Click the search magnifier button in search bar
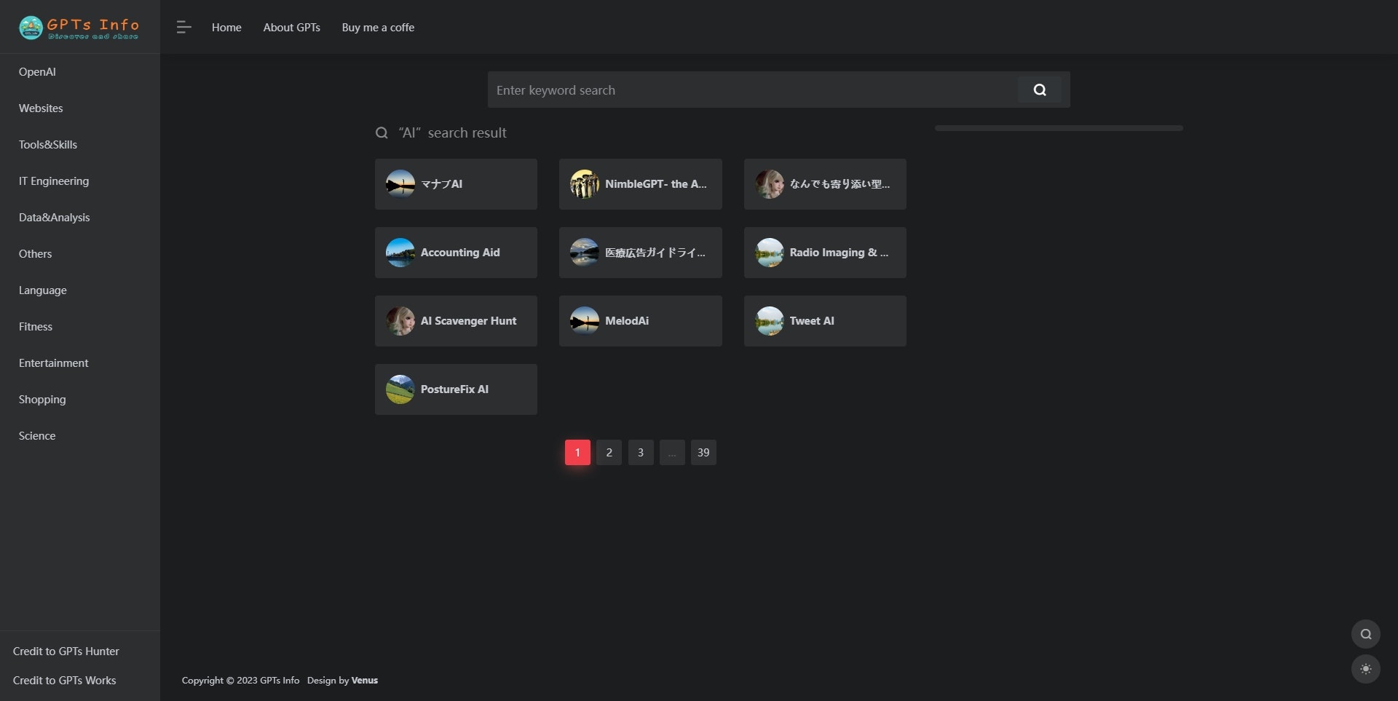Screen dimensions: 1398x701 coord(1040,90)
